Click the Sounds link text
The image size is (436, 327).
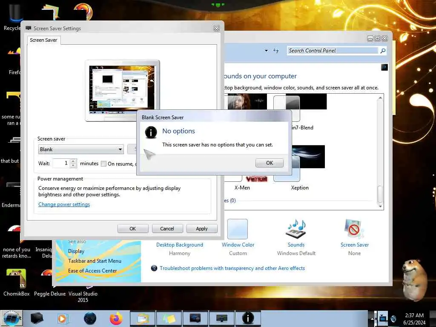click(x=296, y=245)
